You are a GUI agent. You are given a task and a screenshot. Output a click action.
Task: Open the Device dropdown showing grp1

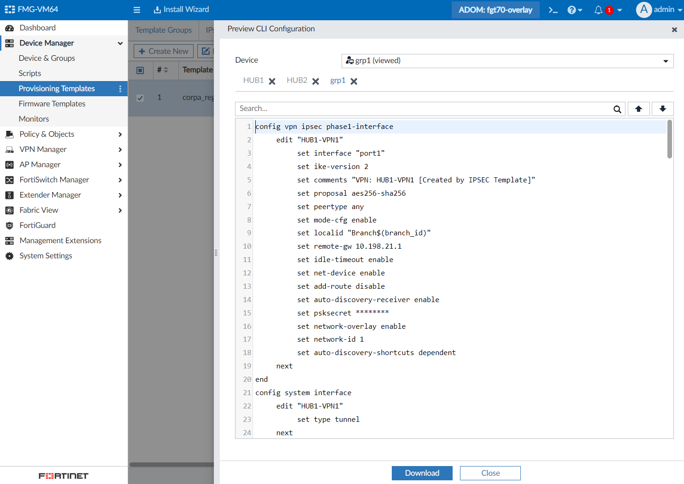point(507,61)
